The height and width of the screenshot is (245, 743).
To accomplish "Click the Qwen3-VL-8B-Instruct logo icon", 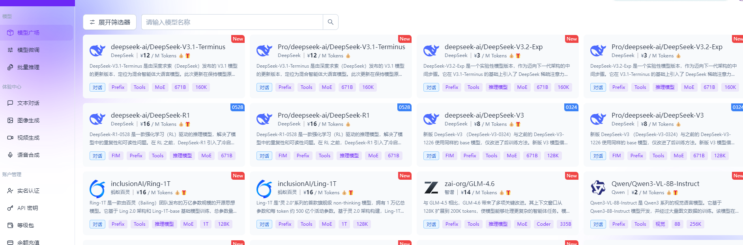I will 598,188.
